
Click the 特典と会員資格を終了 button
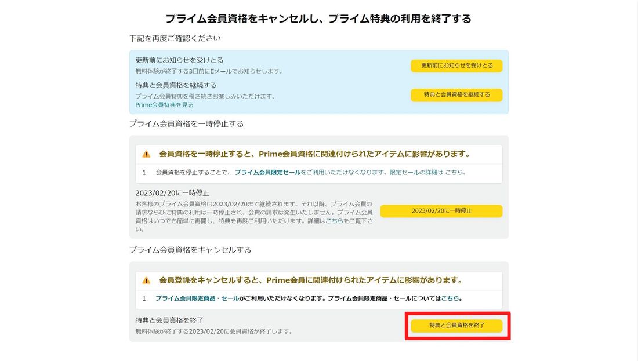coord(456,326)
